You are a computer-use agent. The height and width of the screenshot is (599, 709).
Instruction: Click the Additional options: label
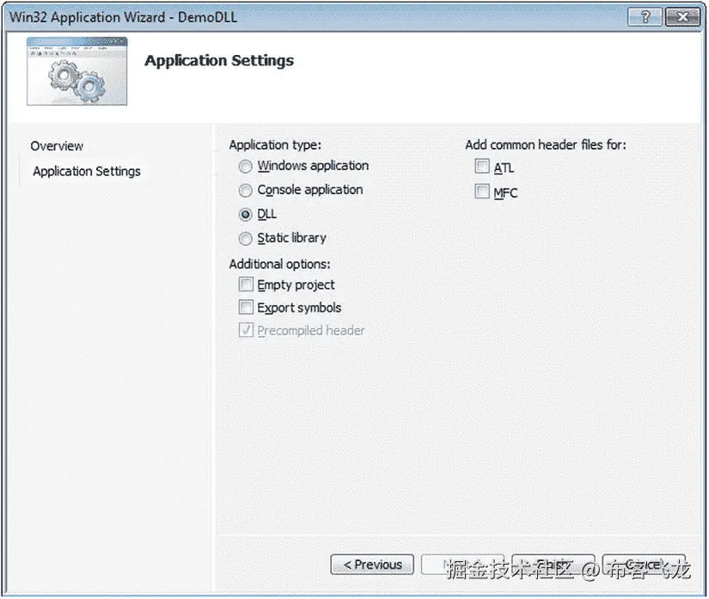(x=280, y=264)
